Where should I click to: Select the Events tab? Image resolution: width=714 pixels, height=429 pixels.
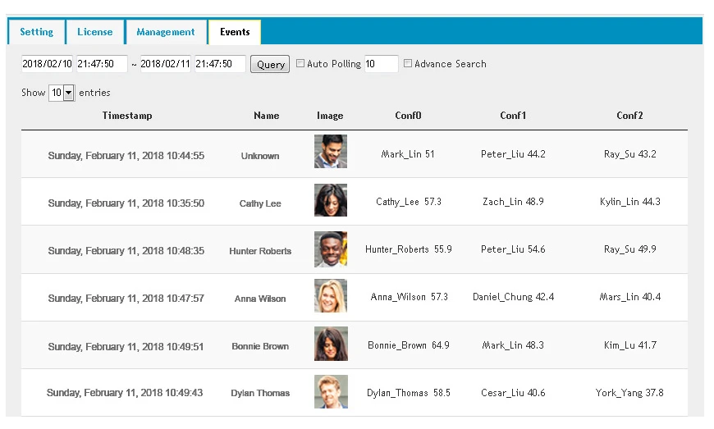pyautogui.click(x=235, y=32)
